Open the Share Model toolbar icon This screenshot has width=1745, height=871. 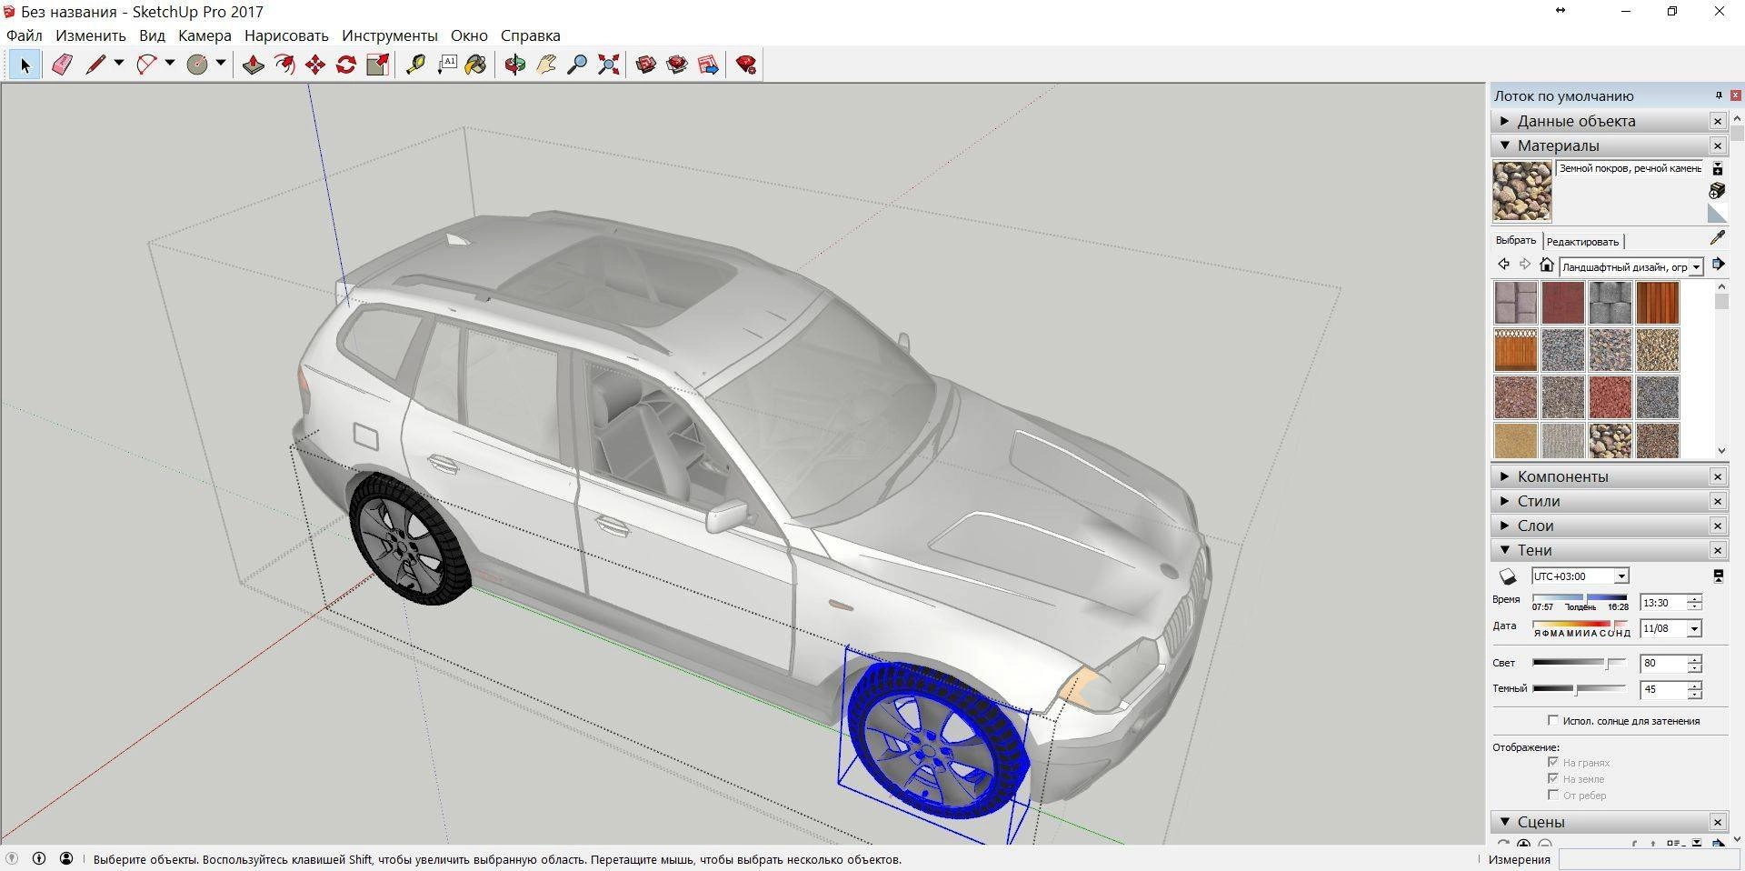pyautogui.click(x=677, y=65)
